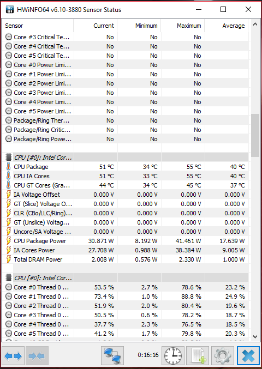Start logging with the sheet plus icon

[198, 355]
